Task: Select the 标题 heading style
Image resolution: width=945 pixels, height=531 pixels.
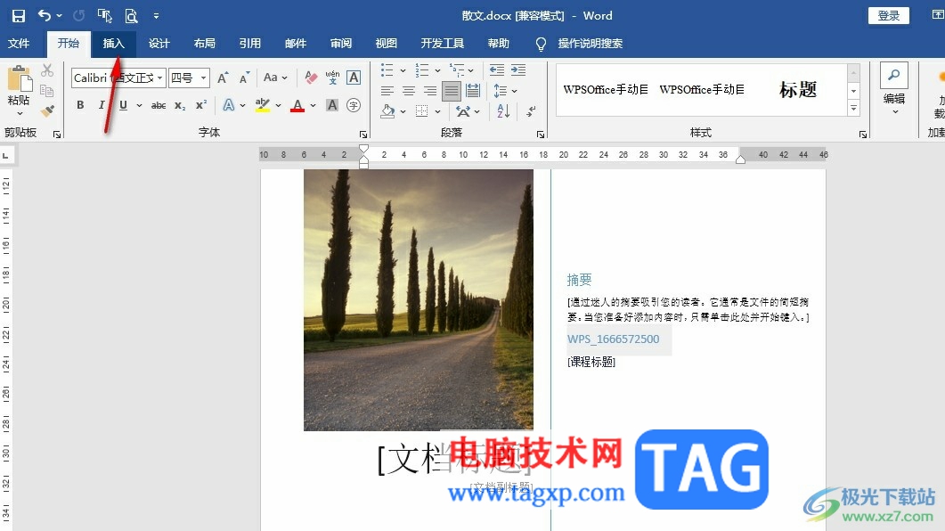Action: pos(798,90)
